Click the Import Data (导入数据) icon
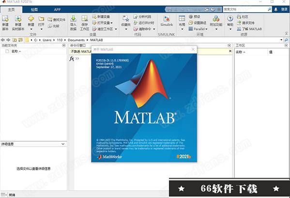 pyautogui.click(x=73, y=18)
